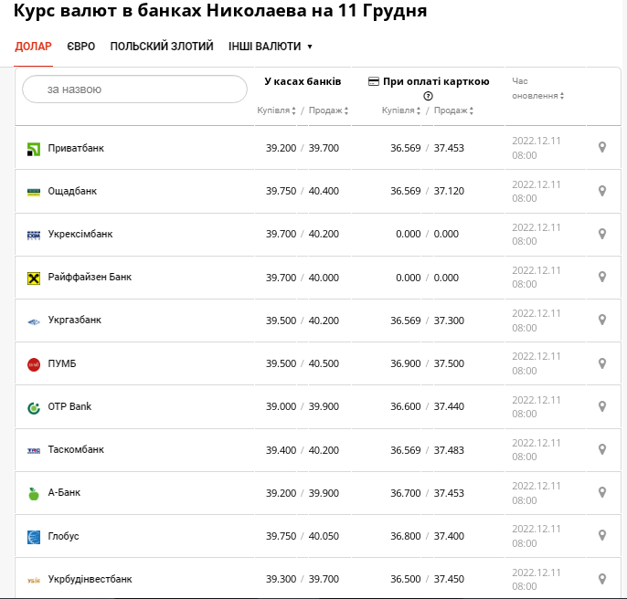Click OTP Bank card sell rate 37.440
The width and height of the screenshot is (627, 599).
point(449,407)
